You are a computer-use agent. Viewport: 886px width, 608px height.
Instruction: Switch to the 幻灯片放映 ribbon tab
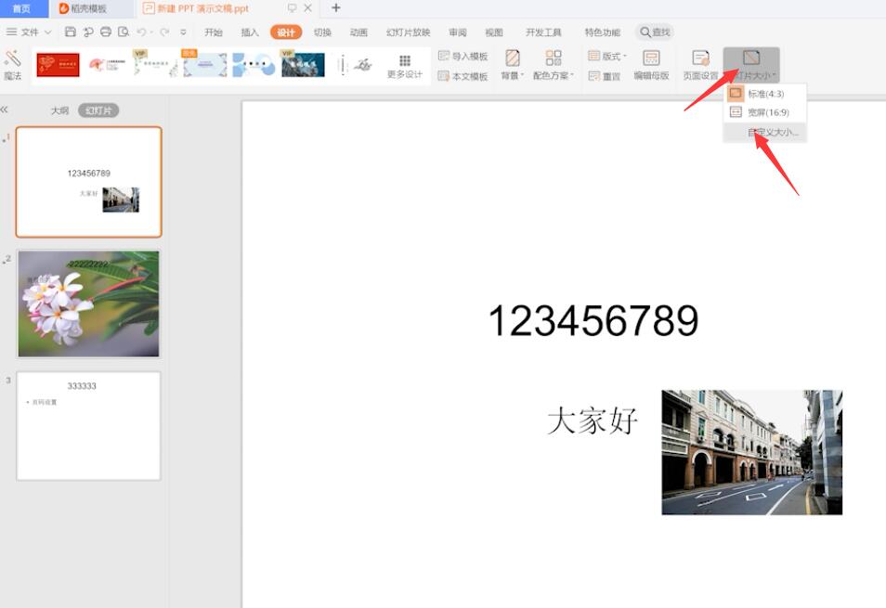pyautogui.click(x=409, y=32)
